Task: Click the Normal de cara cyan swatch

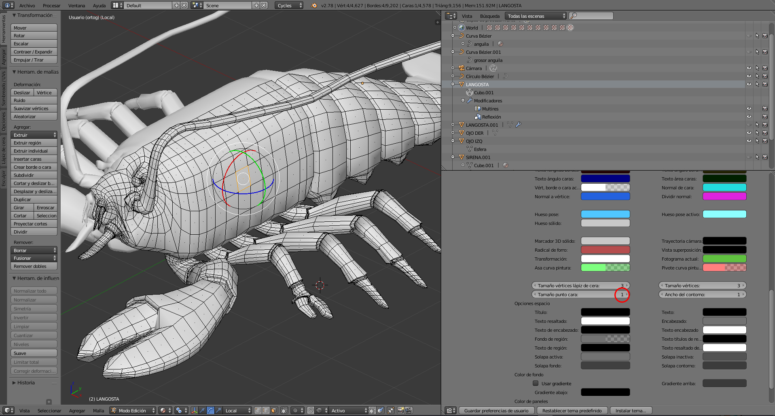Action: 724,187
